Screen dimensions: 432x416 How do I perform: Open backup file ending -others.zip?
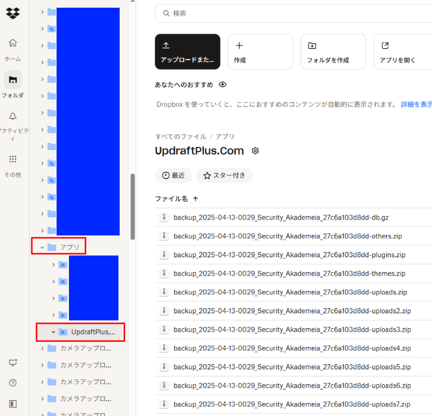coord(288,236)
